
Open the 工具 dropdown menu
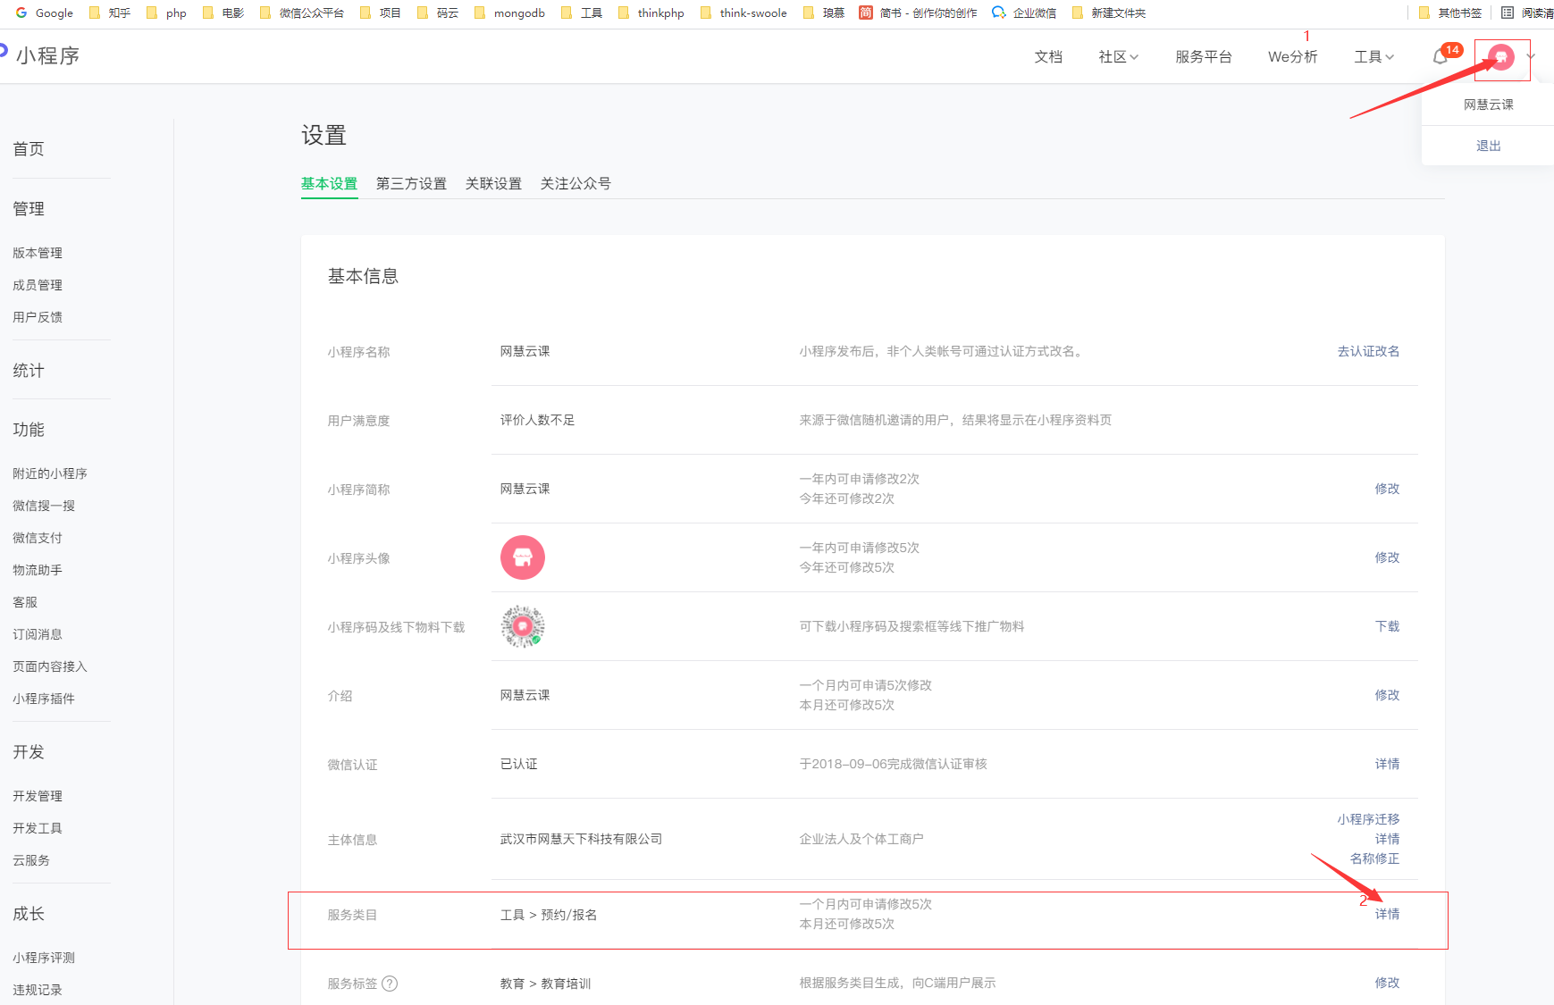[x=1374, y=56]
